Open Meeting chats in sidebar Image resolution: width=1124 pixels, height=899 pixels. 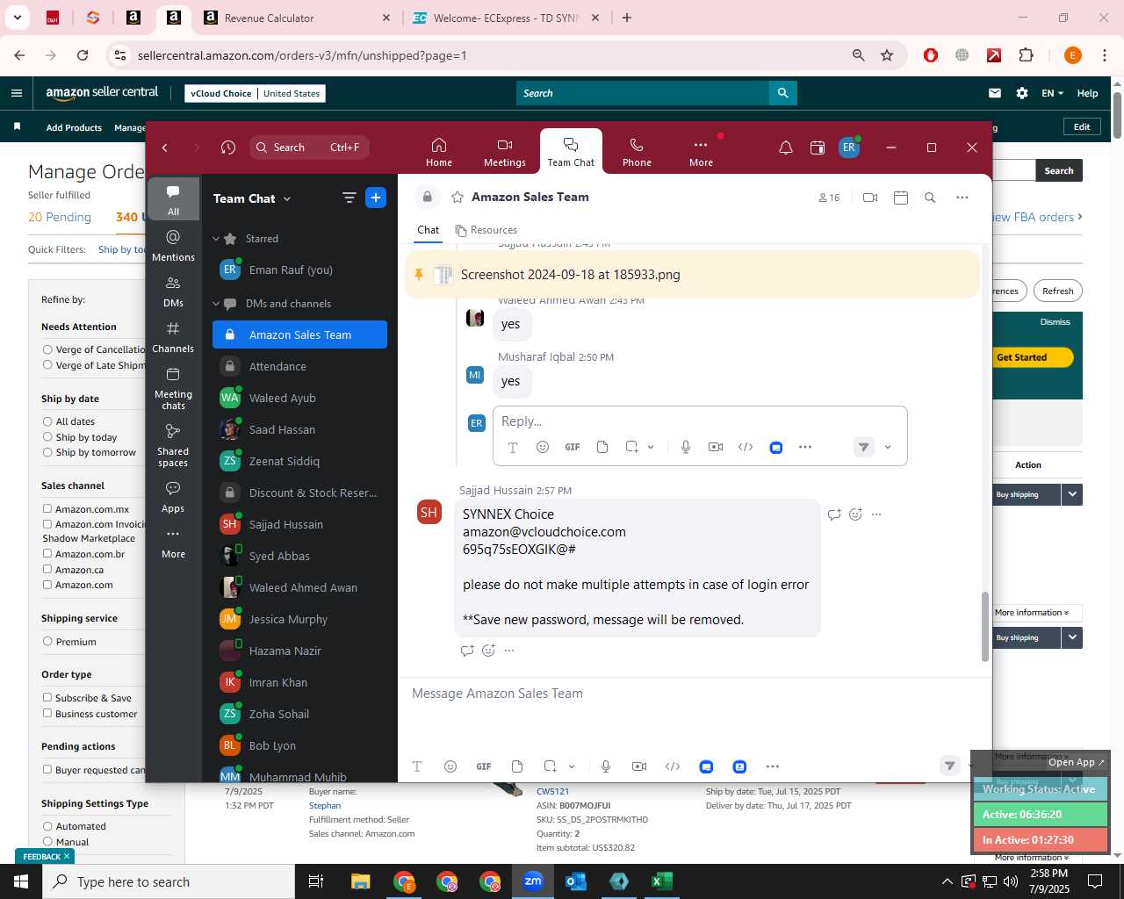point(173,388)
